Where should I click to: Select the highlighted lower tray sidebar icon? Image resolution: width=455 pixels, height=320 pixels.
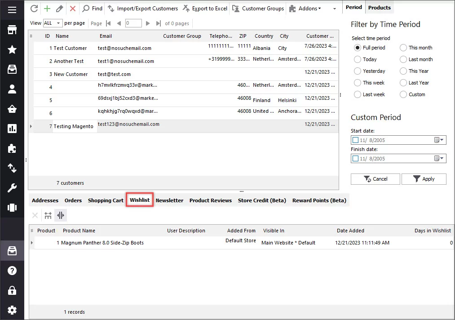pyautogui.click(x=12, y=251)
